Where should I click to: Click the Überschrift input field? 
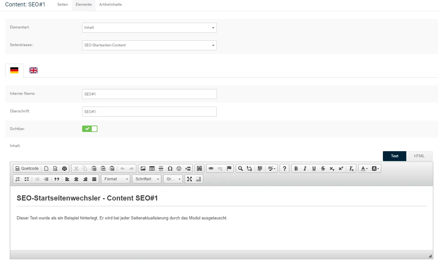(149, 111)
